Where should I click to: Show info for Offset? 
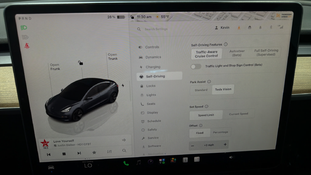(x=201, y=125)
